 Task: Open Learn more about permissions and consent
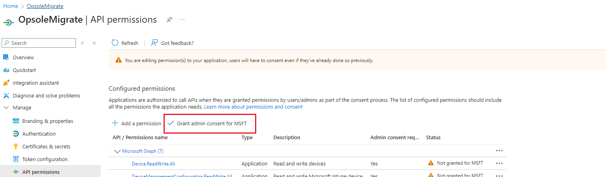click(x=253, y=107)
